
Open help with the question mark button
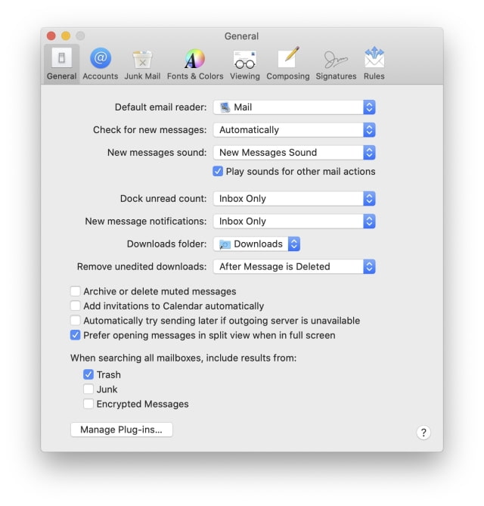(423, 433)
